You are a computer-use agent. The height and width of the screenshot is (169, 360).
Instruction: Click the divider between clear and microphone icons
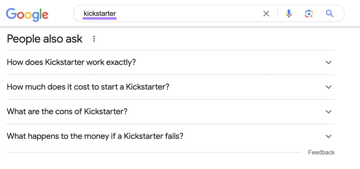(278, 14)
